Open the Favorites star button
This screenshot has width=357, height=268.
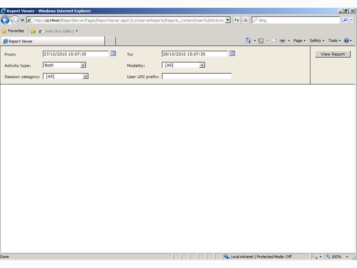[13, 31]
